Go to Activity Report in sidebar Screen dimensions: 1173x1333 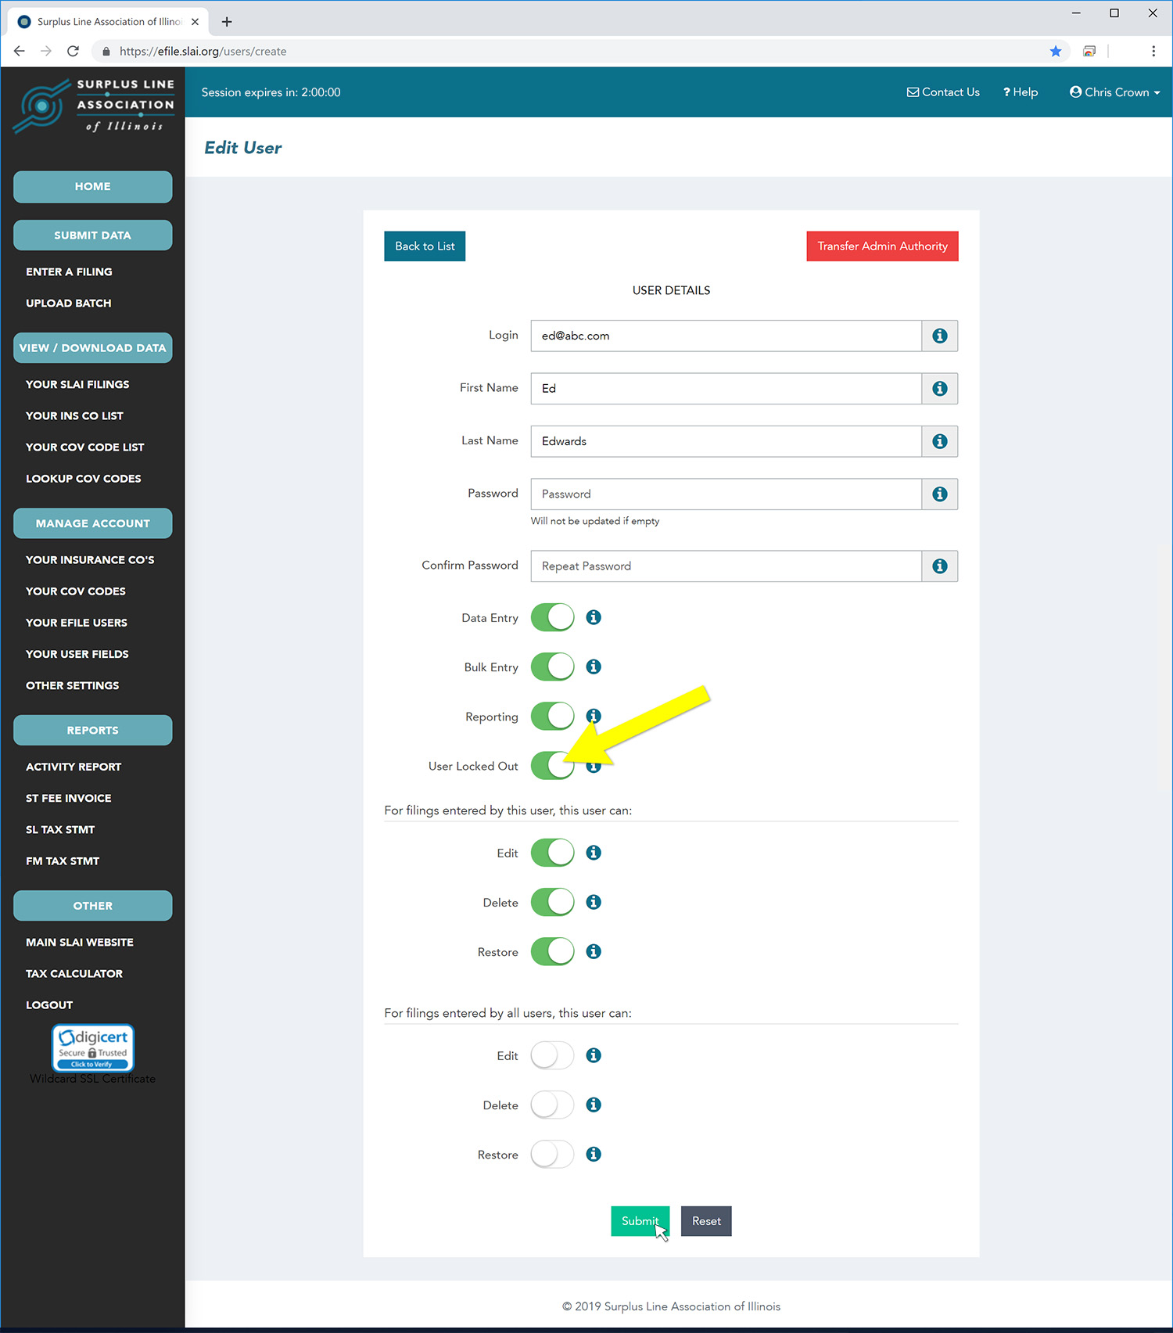click(x=74, y=767)
